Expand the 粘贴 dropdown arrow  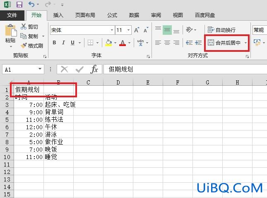(11, 46)
